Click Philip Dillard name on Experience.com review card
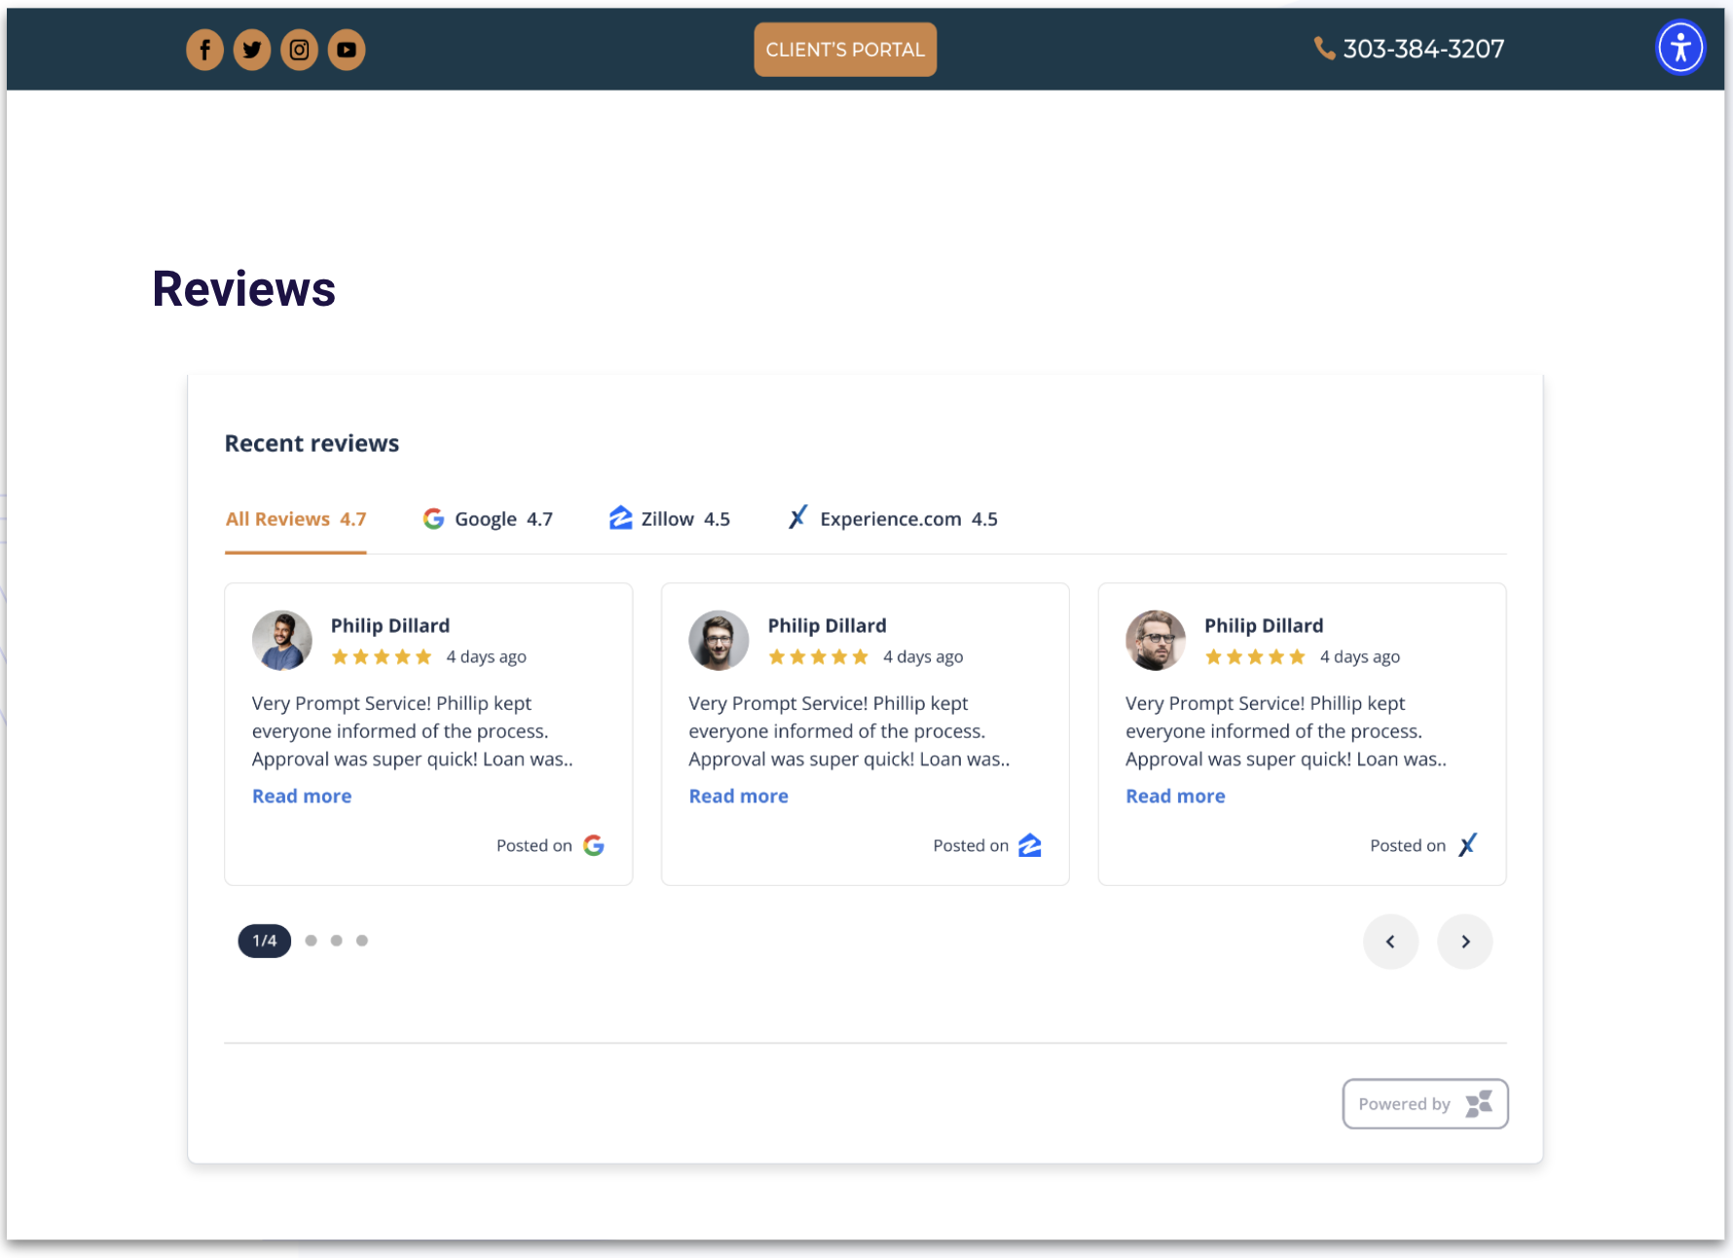The width and height of the screenshot is (1733, 1258). coord(1264,625)
